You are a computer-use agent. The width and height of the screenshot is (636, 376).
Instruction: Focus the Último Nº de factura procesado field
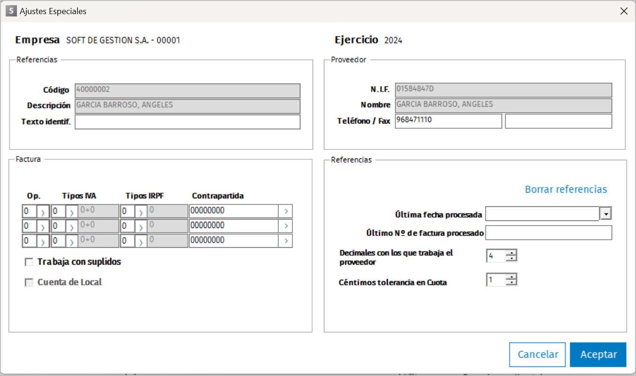549,233
